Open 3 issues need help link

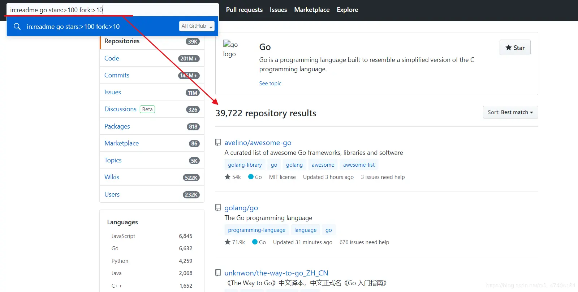click(383, 177)
